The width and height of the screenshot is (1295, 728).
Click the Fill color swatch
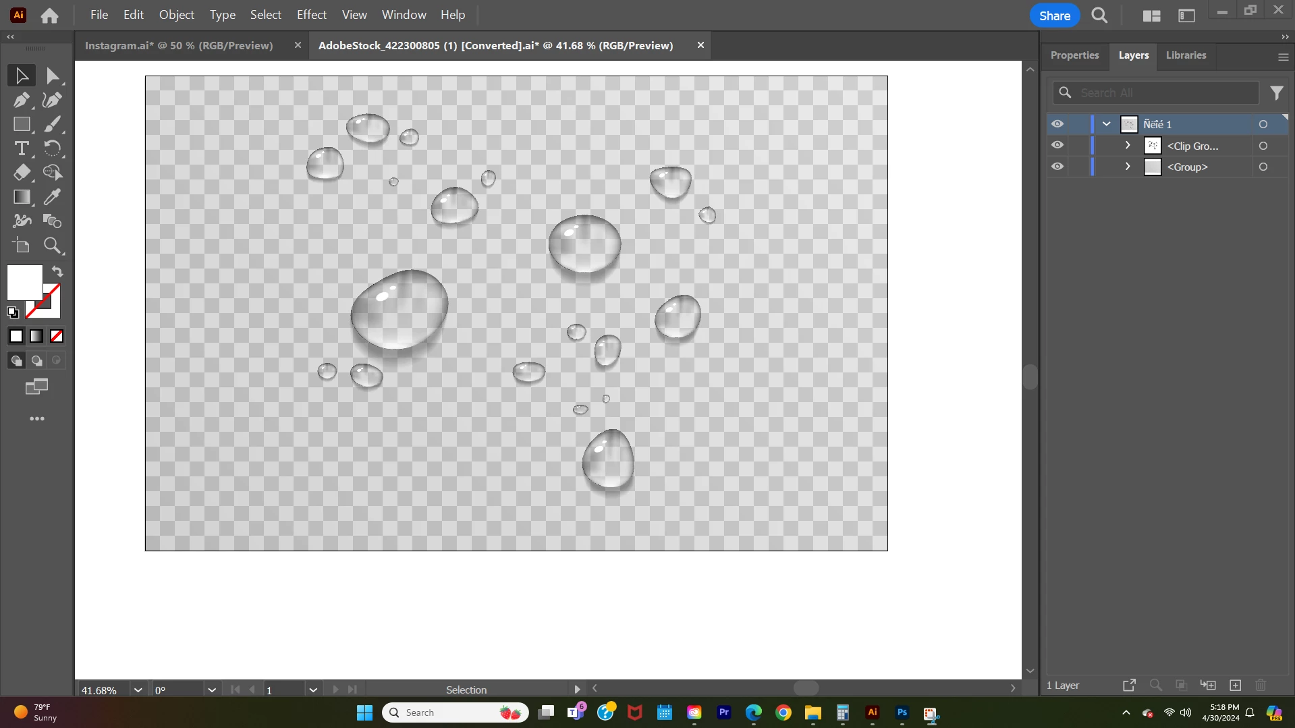[25, 283]
